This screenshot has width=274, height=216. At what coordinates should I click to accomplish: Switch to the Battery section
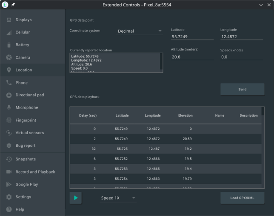pyautogui.click(x=33, y=45)
